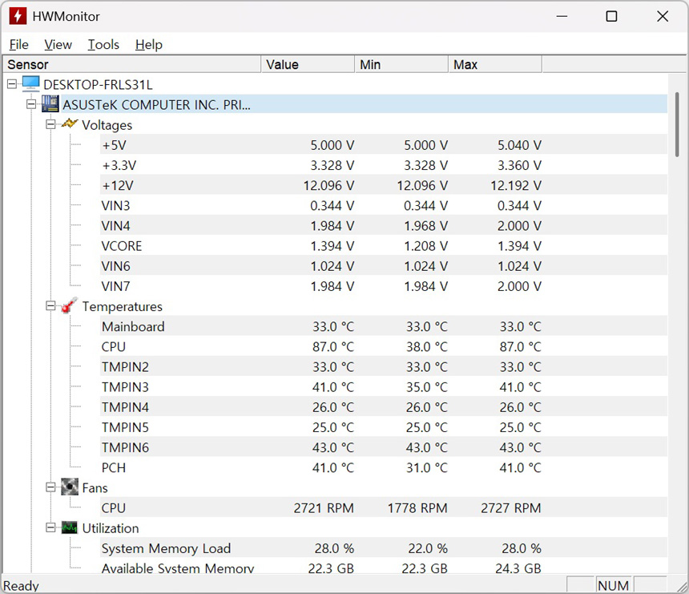Image resolution: width=689 pixels, height=594 pixels.
Task: Click the Temperatures thermometer icon
Action: [70, 306]
